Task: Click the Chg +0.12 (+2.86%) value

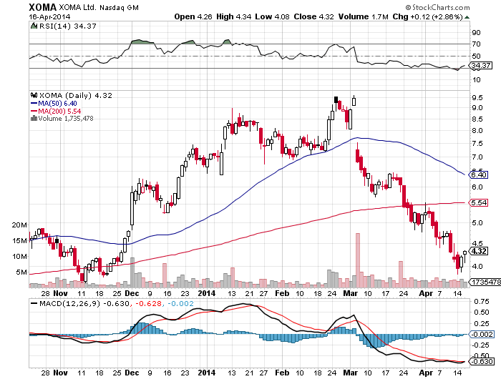Action: [427, 16]
